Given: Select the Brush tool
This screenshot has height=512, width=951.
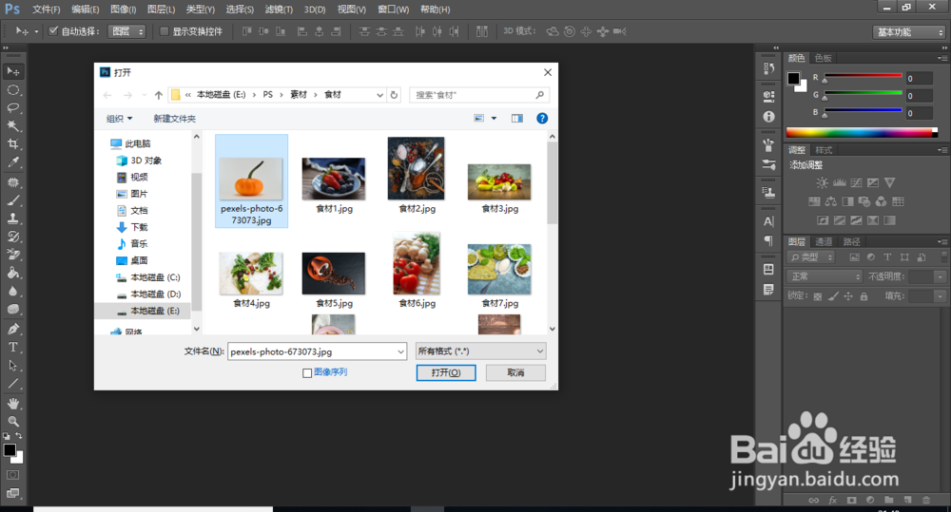Looking at the screenshot, I should (x=12, y=200).
